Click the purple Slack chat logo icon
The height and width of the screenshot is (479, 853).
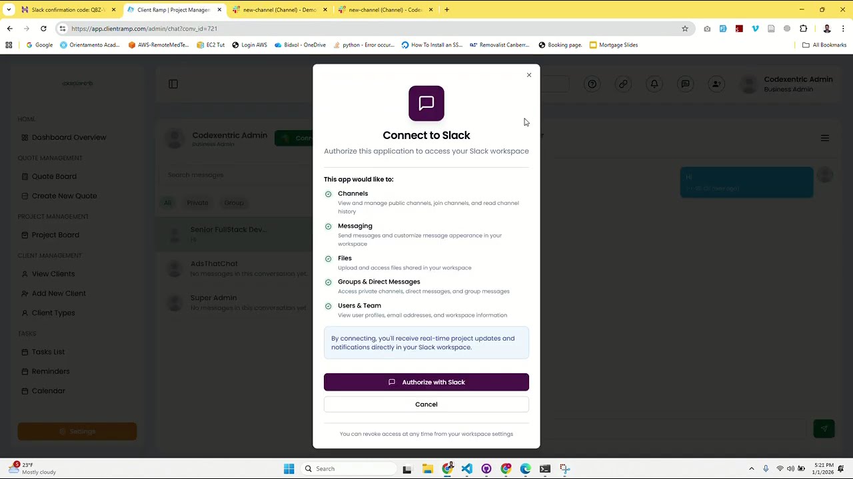[426, 103]
